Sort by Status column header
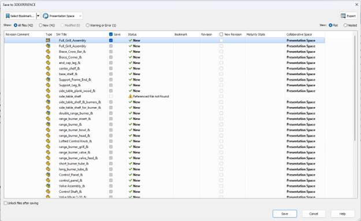 pos(132,34)
